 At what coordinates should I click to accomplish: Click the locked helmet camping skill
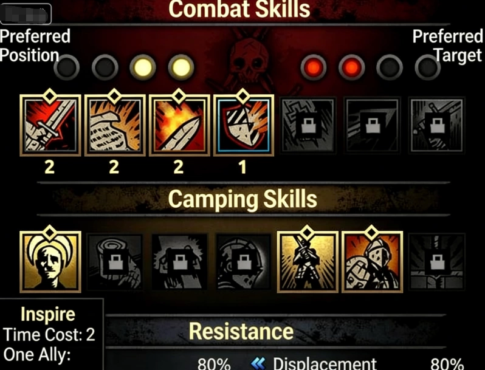click(x=244, y=262)
